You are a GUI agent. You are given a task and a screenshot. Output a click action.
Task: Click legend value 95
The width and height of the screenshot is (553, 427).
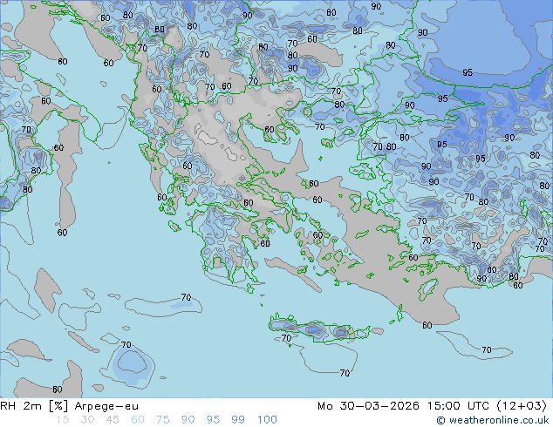click(x=213, y=420)
